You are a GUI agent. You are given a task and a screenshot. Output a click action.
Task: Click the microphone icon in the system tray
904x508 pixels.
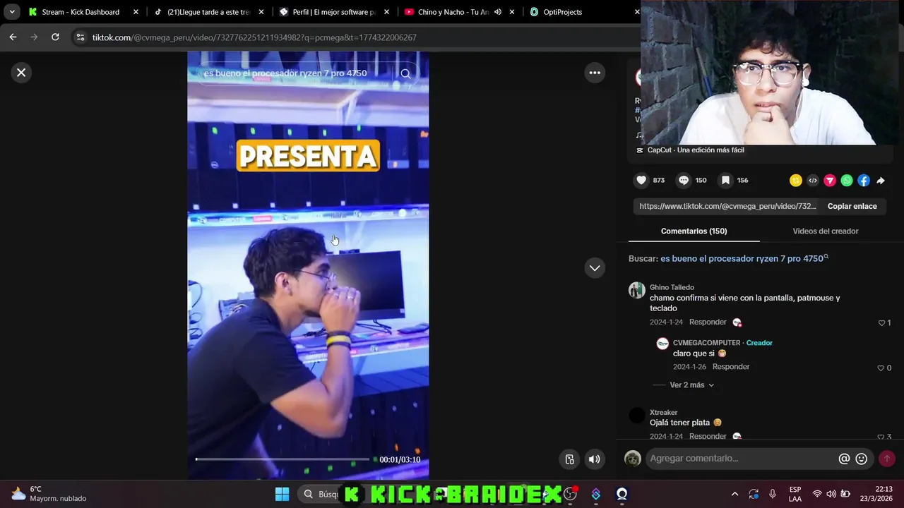(x=773, y=494)
